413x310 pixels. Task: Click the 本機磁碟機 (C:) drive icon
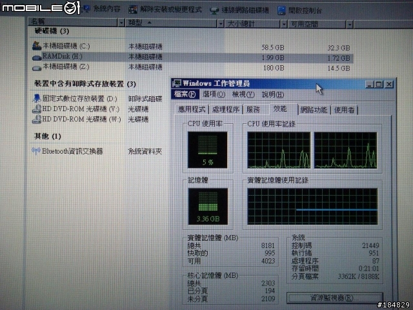[37, 46]
